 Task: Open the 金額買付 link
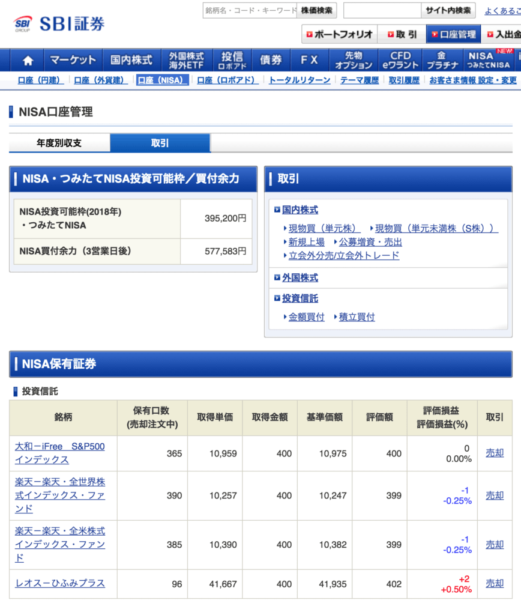307,317
